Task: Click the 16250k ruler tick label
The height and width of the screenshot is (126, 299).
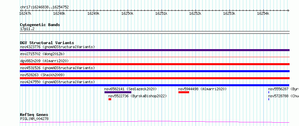Action: [x=127, y=13]
